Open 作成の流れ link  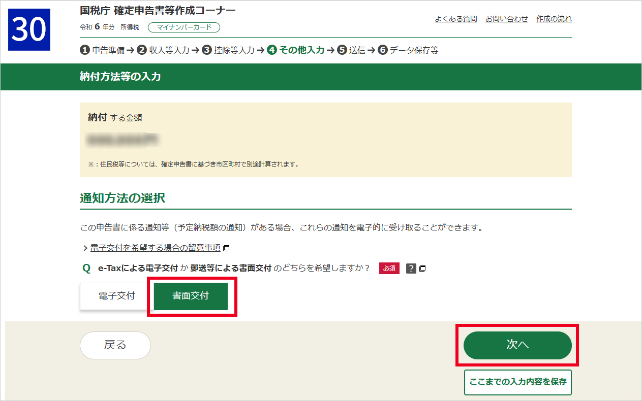point(554,19)
